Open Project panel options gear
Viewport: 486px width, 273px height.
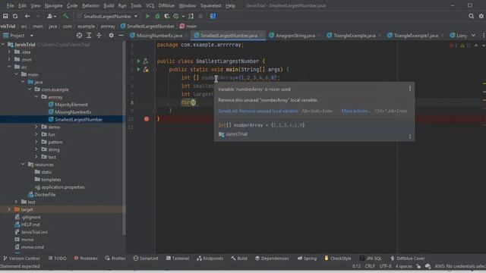[111, 36]
